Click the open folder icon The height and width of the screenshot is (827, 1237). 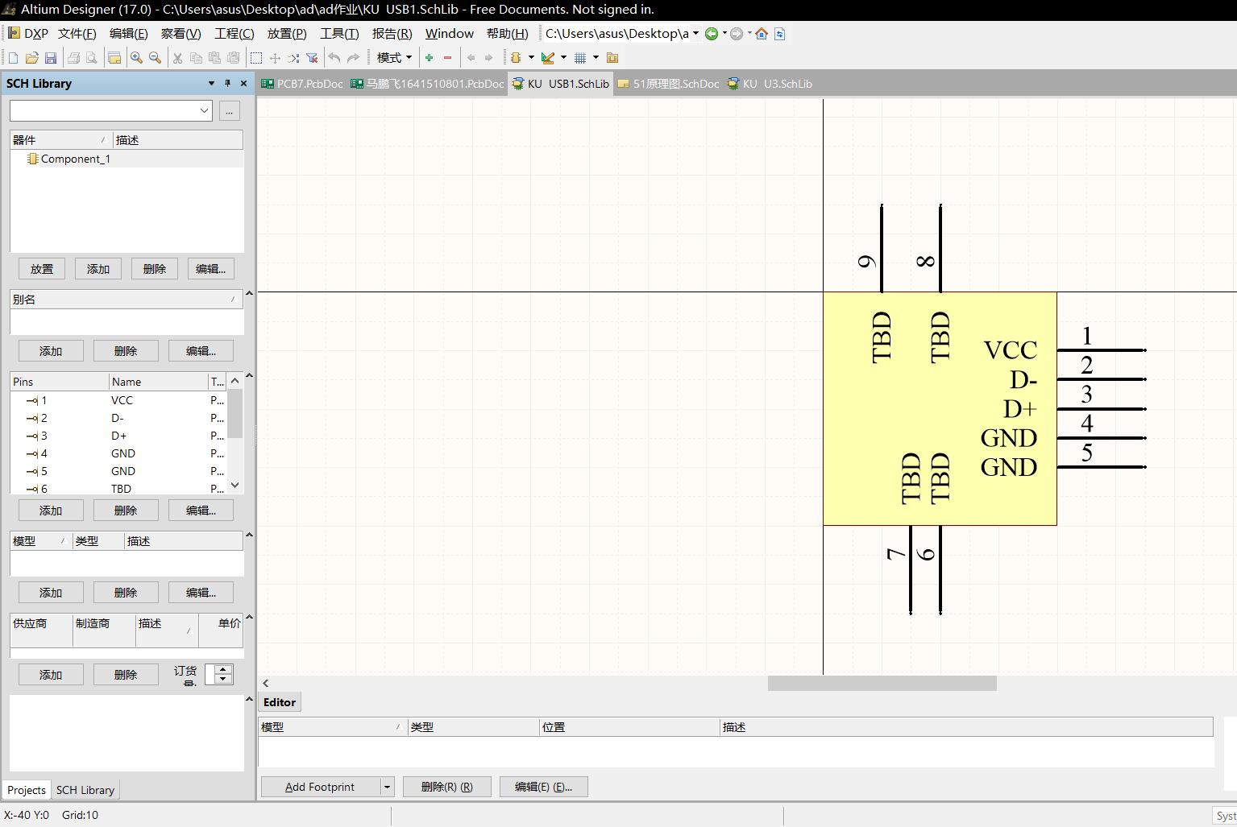pyautogui.click(x=32, y=58)
